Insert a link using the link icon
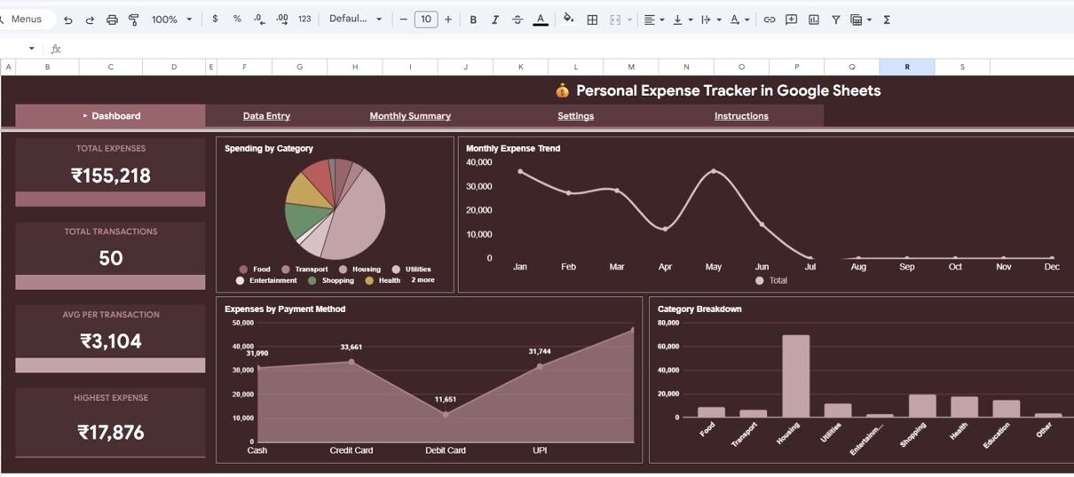Image resolution: width=1074 pixels, height=477 pixels. (770, 20)
